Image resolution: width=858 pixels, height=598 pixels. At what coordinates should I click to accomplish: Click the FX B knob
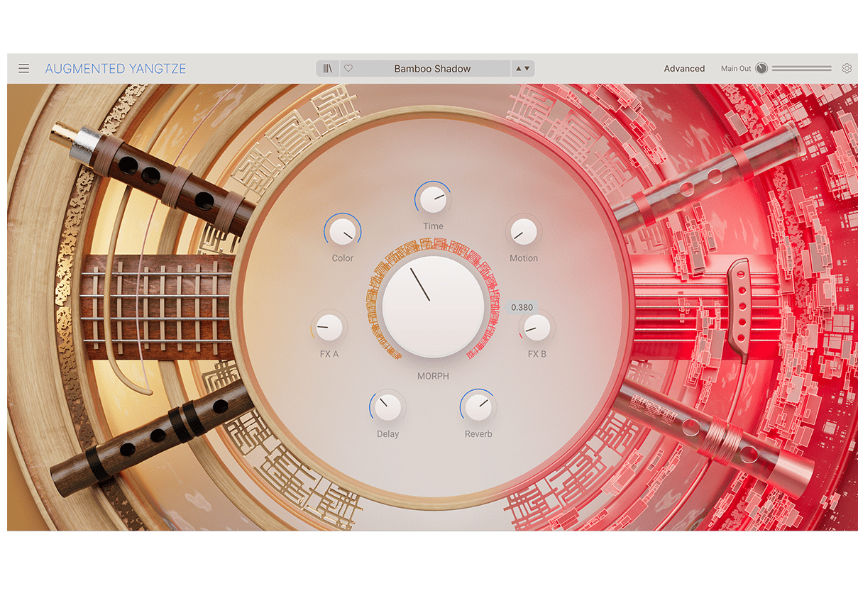pyautogui.click(x=537, y=327)
